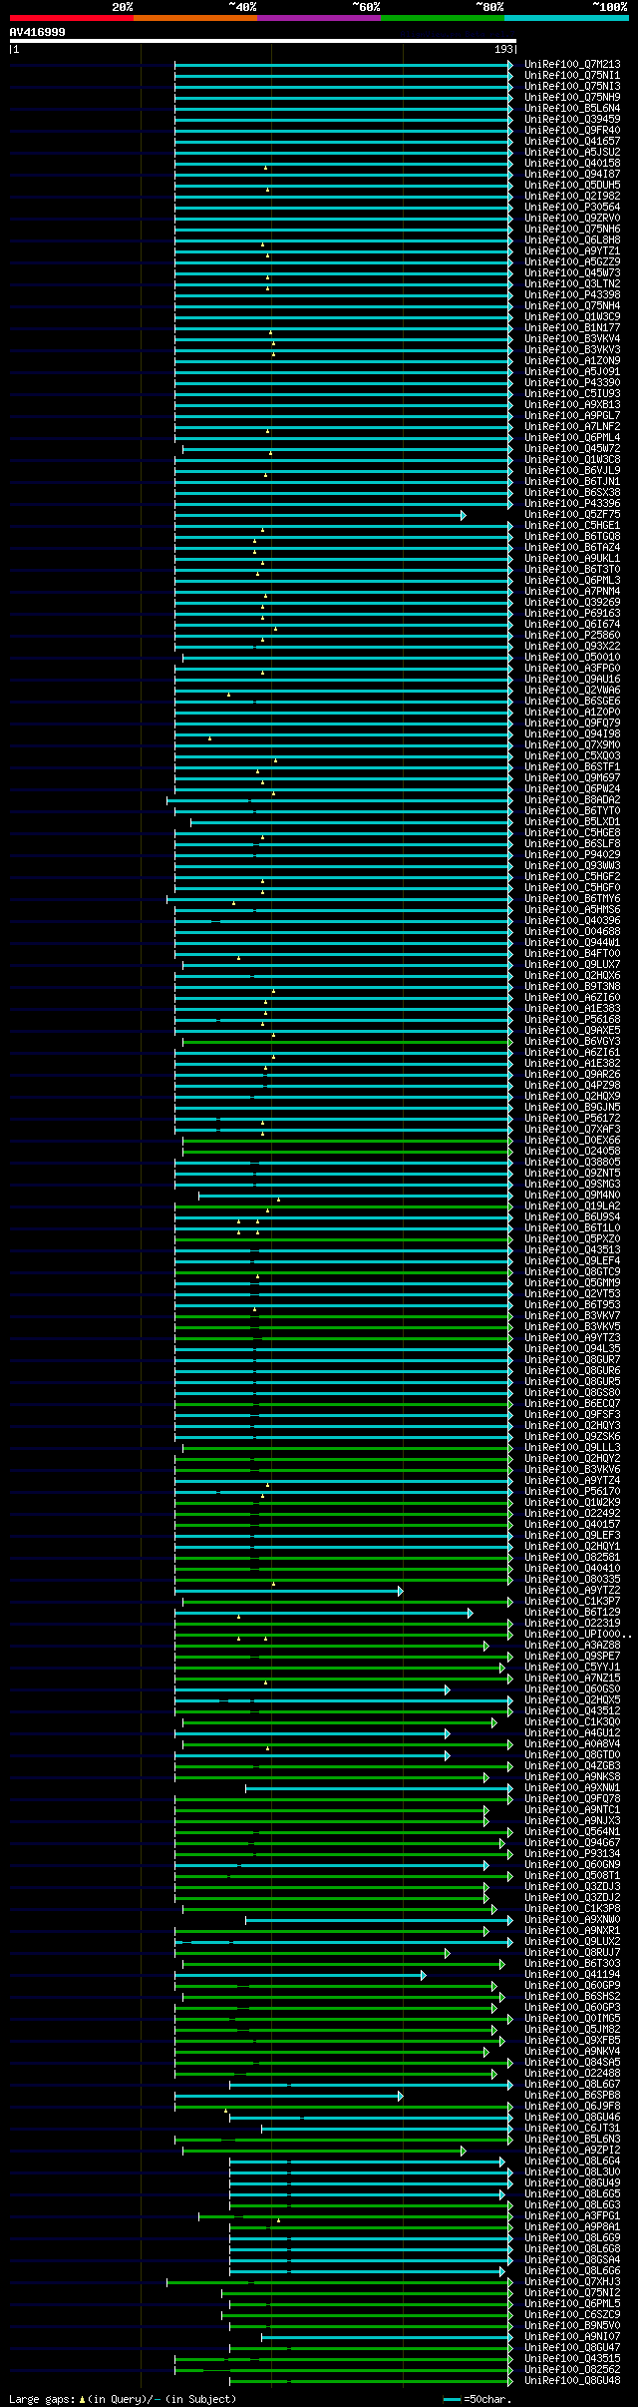Open hit UniRef100_Q41657

(x=572, y=142)
